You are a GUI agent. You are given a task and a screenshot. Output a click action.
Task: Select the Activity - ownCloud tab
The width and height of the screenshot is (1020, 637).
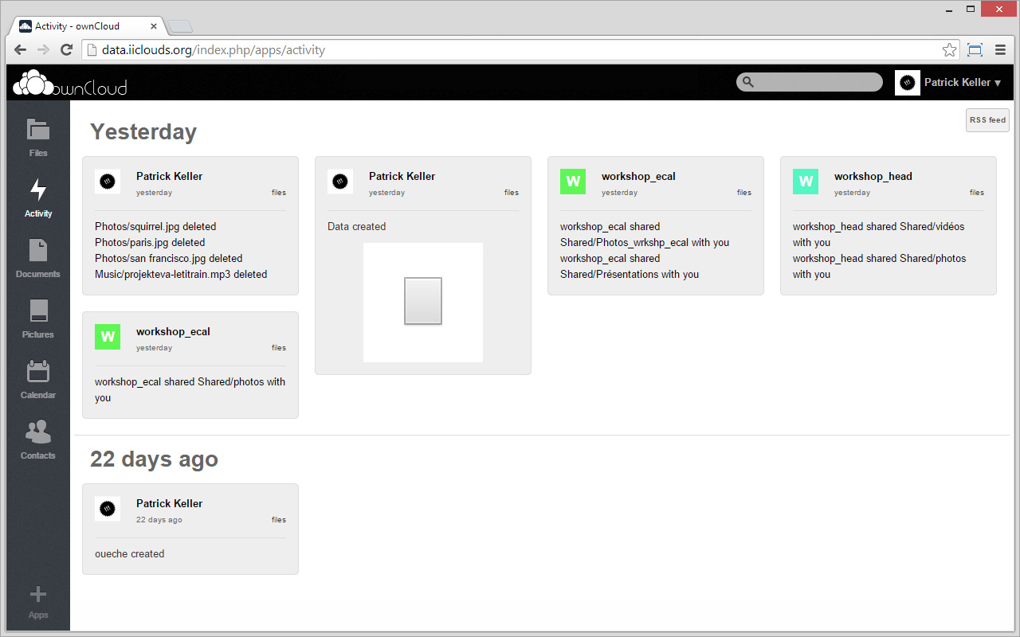click(89, 26)
